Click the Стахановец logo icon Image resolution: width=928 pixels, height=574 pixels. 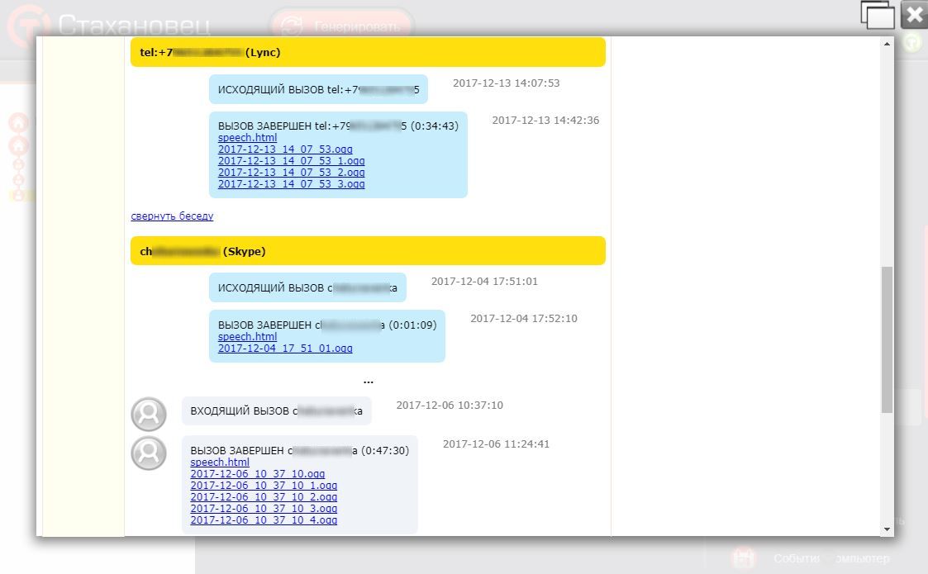(x=28, y=26)
